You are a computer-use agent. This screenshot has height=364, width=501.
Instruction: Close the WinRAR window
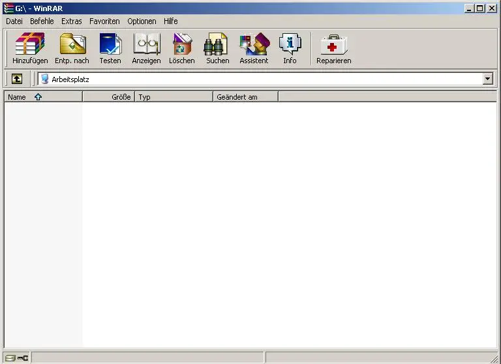(492, 8)
